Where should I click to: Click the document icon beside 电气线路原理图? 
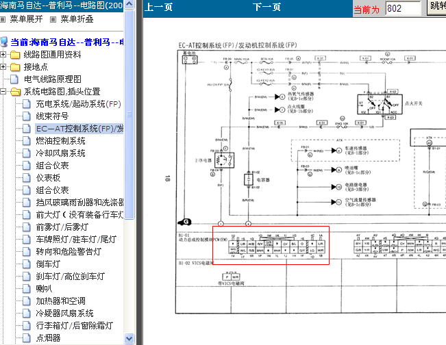point(14,79)
